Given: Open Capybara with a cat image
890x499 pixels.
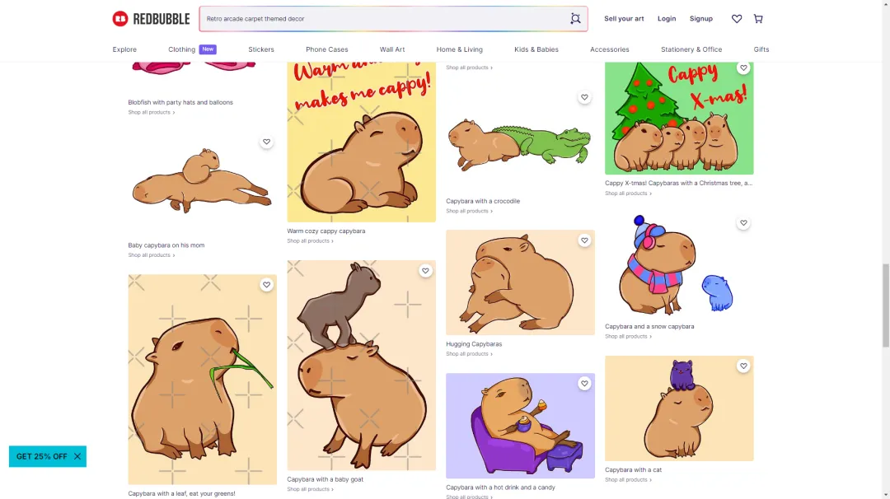Looking at the screenshot, I should click(x=679, y=408).
